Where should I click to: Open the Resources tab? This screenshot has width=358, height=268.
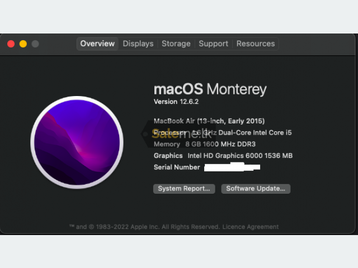[x=256, y=44]
